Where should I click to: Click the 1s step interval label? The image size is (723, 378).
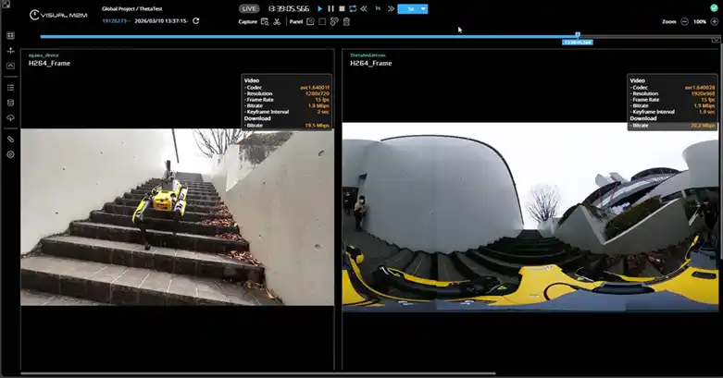[x=378, y=8]
